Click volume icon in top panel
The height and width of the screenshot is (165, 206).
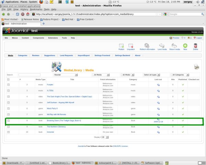(x=198, y=2)
